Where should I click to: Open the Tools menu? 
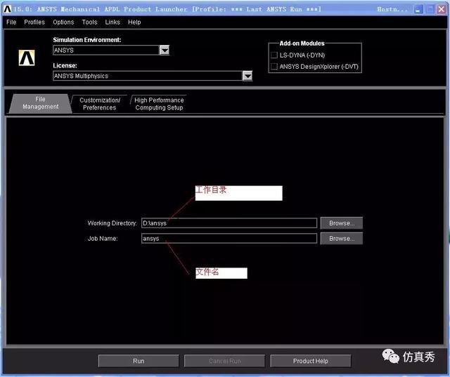tap(89, 22)
